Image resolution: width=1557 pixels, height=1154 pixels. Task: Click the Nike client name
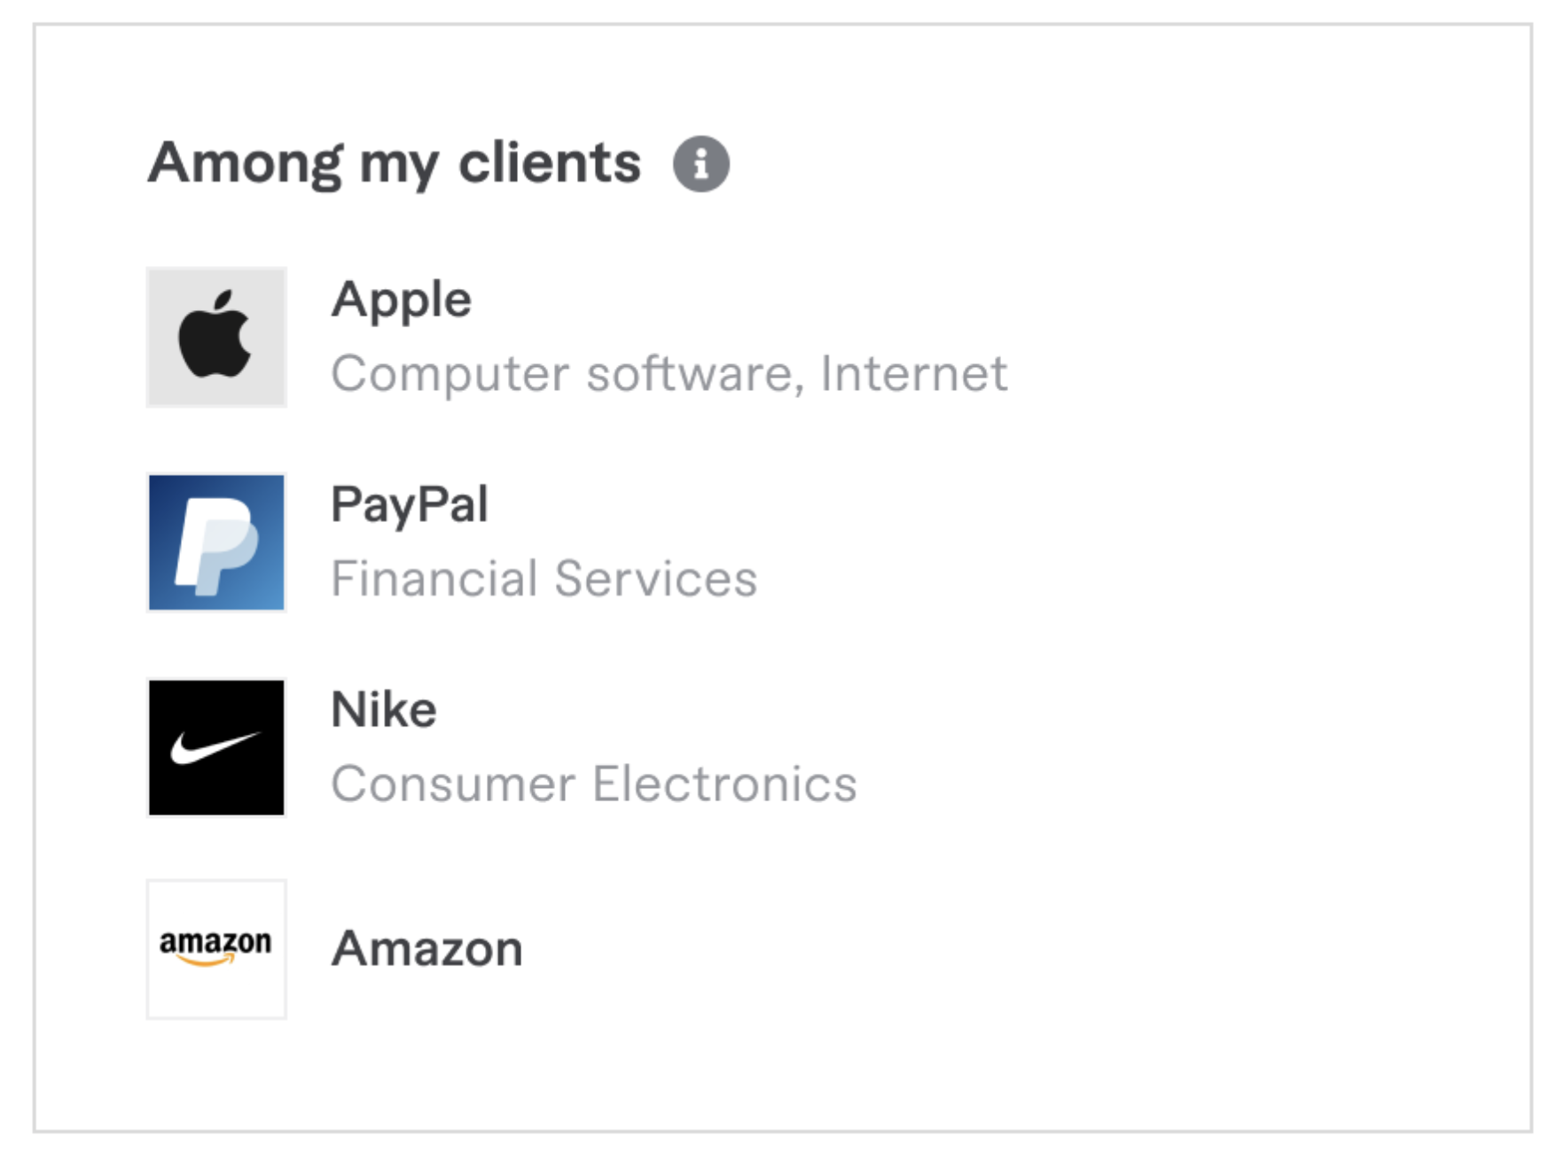(383, 710)
